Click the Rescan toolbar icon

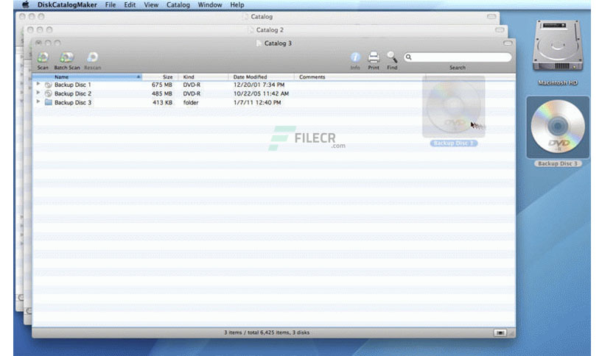pos(92,58)
